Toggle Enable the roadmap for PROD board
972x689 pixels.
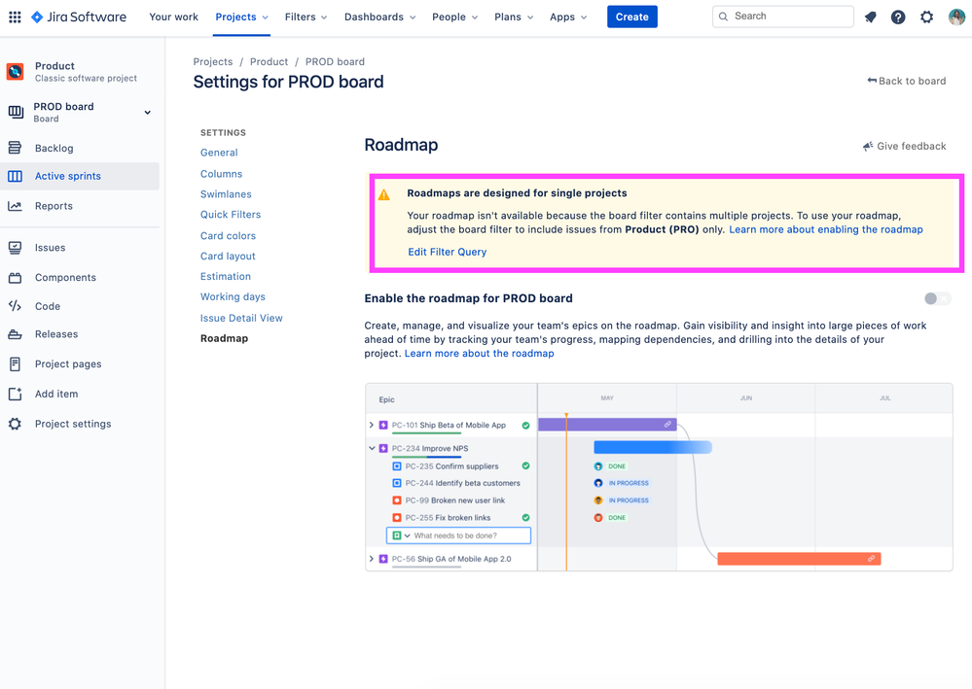[x=937, y=299]
